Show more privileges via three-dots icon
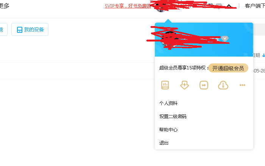 pyautogui.click(x=242, y=85)
